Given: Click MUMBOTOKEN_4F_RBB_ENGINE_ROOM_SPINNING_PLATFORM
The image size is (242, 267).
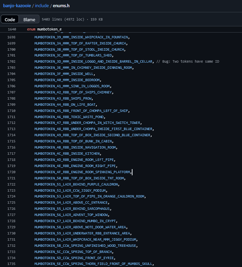Looking at the screenshot, I should [82, 172].
